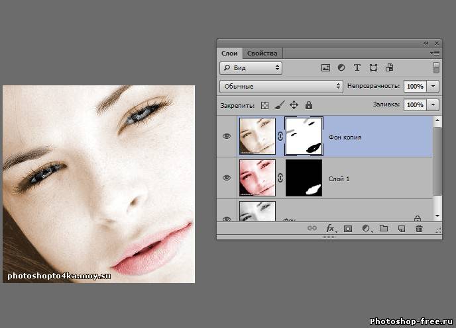
Task: Click the adjustment layer filter icon
Action: [x=341, y=67]
